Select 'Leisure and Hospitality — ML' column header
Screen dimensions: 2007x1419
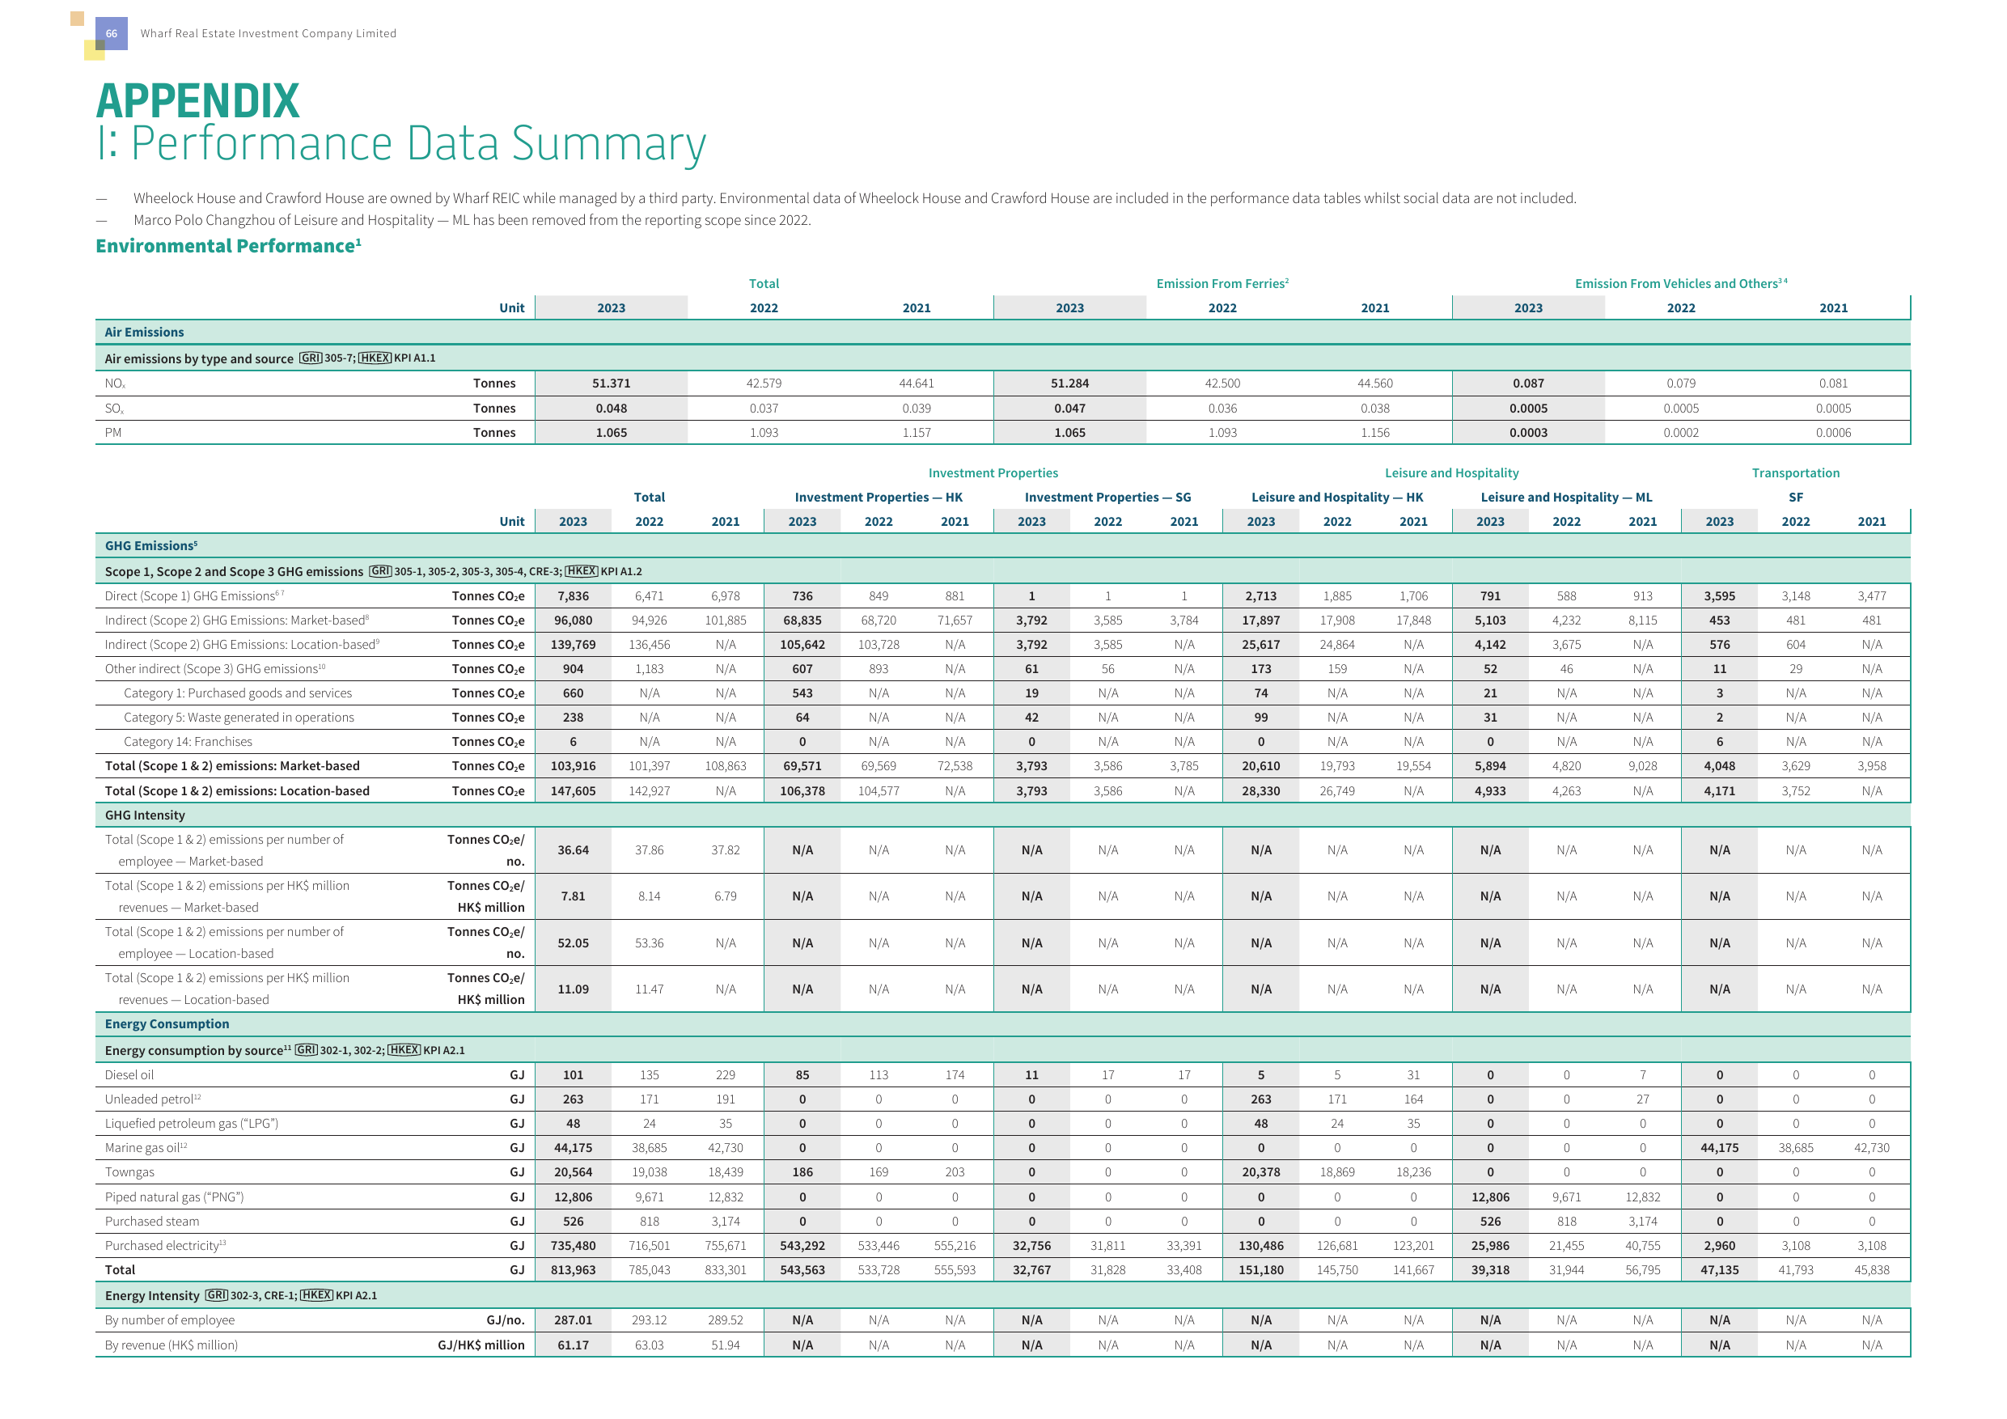click(1566, 498)
